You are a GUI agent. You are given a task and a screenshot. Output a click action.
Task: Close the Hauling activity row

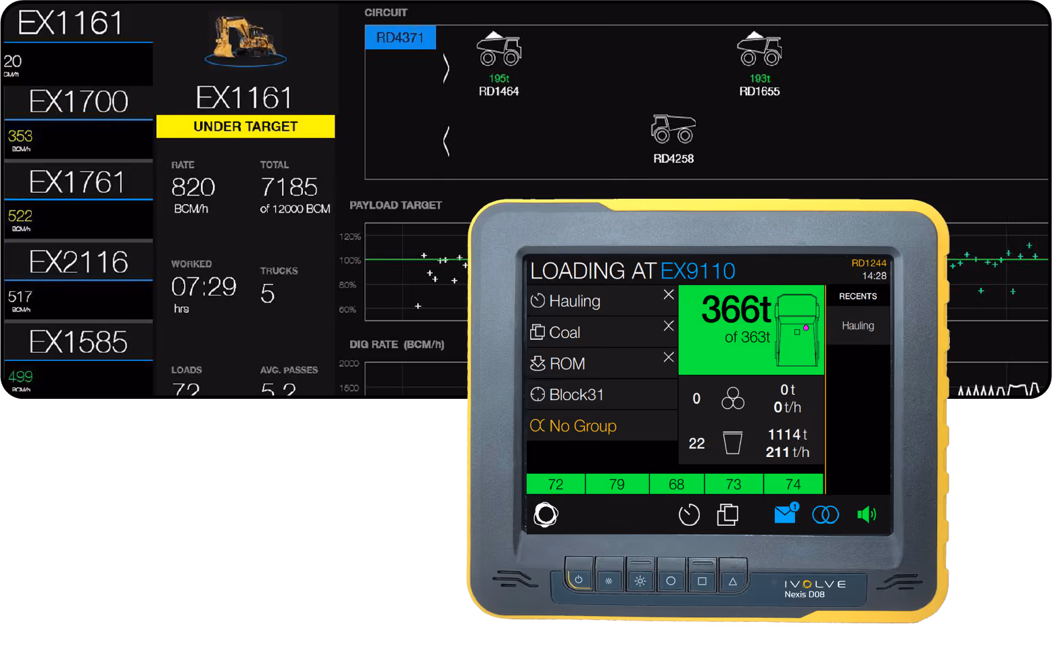pos(669,295)
